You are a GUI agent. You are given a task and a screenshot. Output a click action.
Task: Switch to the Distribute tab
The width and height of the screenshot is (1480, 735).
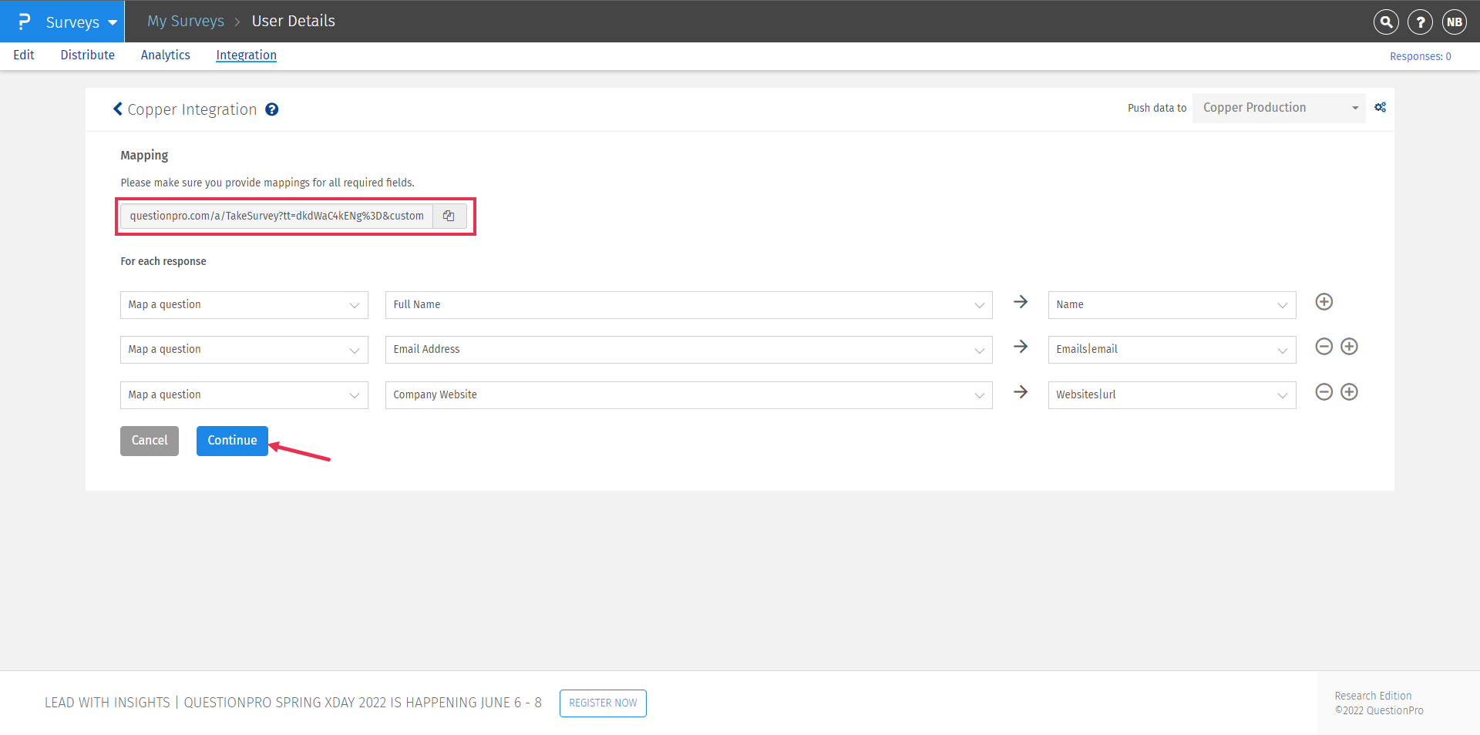(x=88, y=55)
